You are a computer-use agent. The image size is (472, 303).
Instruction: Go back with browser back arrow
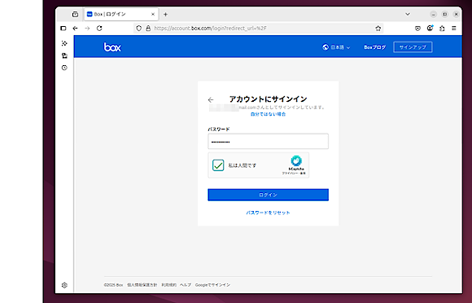pyautogui.click(x=75, y=29)
